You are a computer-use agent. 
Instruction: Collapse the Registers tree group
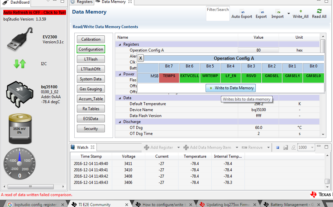pos(120,44)
